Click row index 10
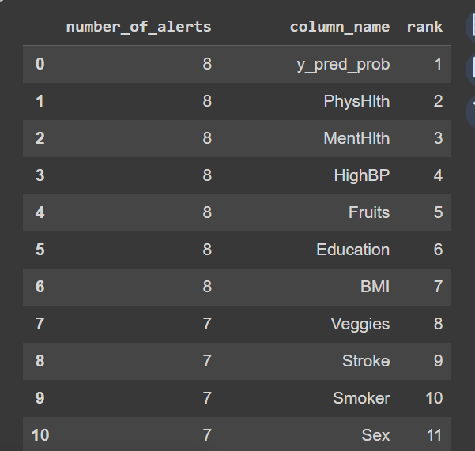475x451 pixels. (40, 435)
